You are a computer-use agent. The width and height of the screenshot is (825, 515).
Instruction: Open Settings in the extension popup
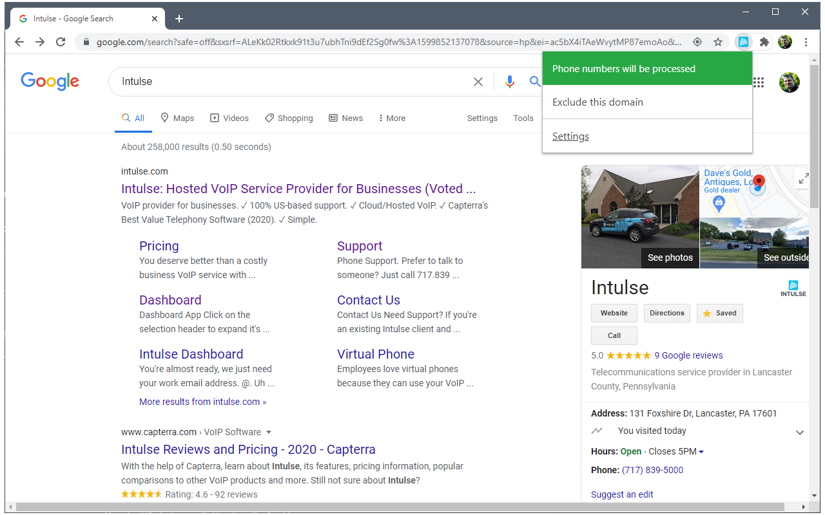(570, 136)
